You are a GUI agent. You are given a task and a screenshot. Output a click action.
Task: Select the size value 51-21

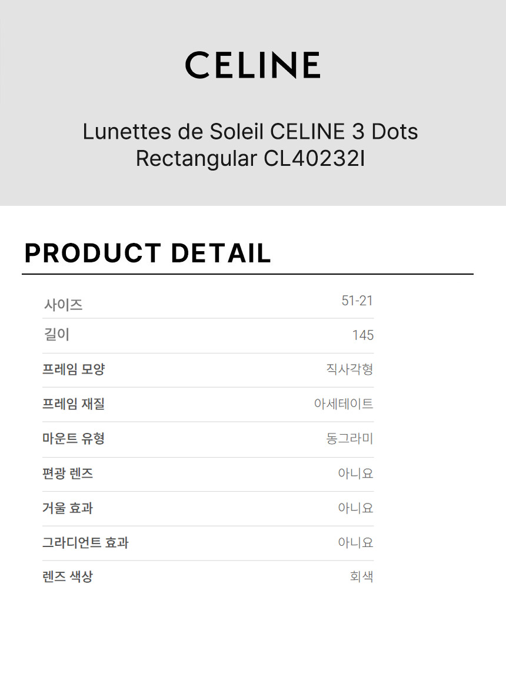point(357,301)
